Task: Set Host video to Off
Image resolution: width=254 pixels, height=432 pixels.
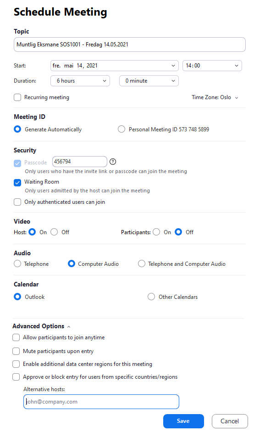Action: pos(54,232)
